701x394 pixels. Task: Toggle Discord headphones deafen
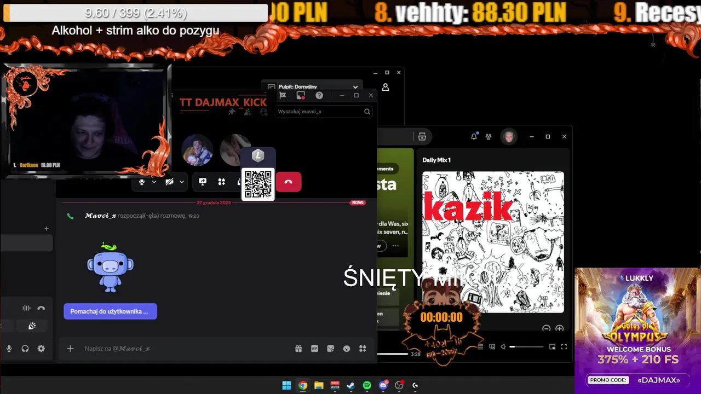25,349
